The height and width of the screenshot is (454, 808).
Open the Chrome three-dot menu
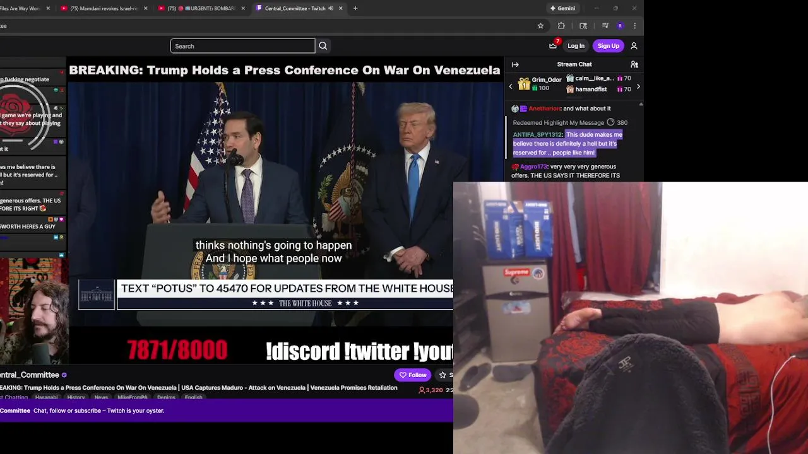(x=634, y=26)
